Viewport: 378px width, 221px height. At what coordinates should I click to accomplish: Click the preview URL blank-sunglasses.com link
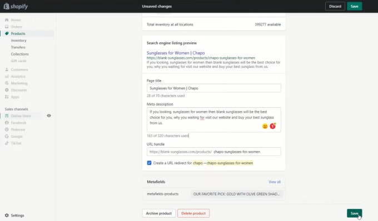[201, 58]
